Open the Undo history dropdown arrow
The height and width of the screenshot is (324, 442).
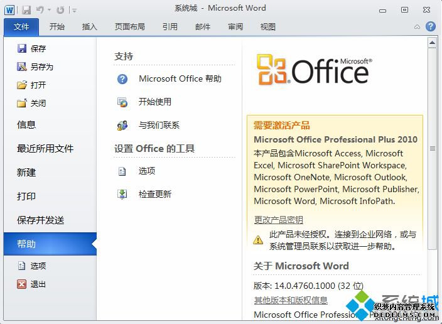tap(49, 11)
